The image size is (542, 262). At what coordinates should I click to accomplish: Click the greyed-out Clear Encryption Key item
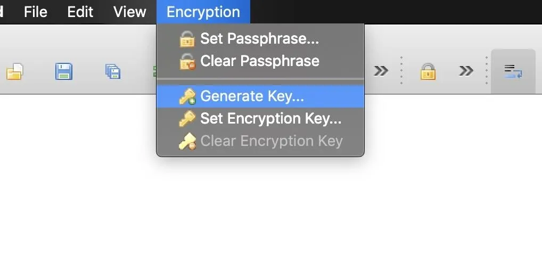point(260,141)
